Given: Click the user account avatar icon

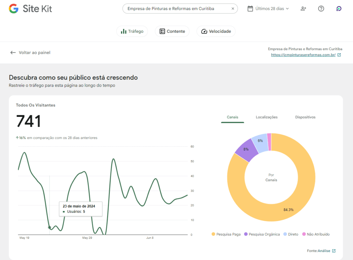Looking at the screenshot, I should click(x=339, y=9).
